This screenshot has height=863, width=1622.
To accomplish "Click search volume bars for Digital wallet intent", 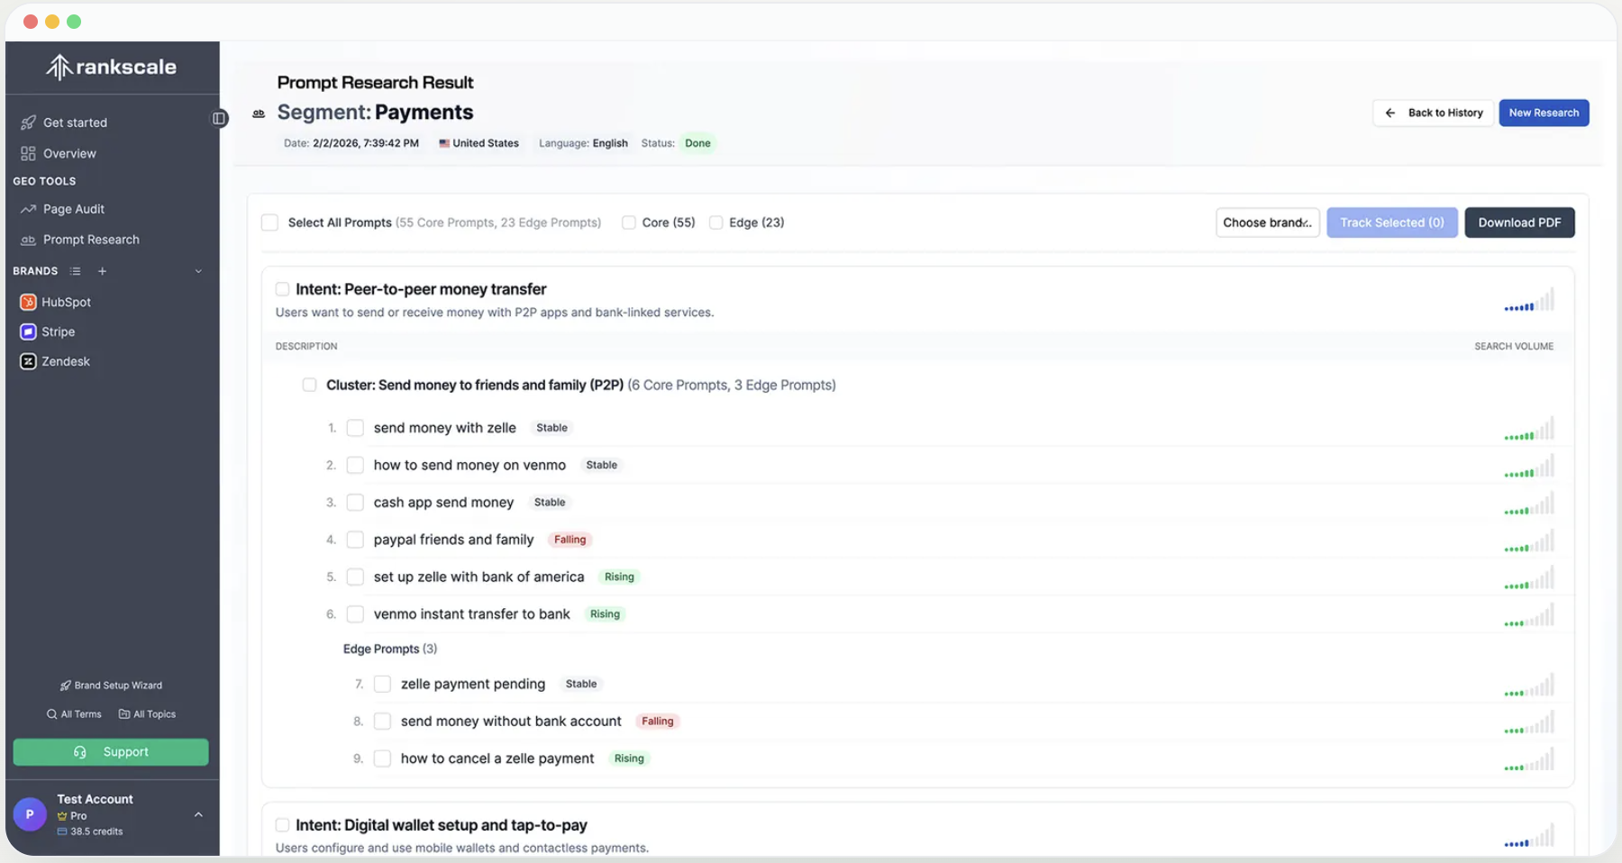I will click(1529, 836).
